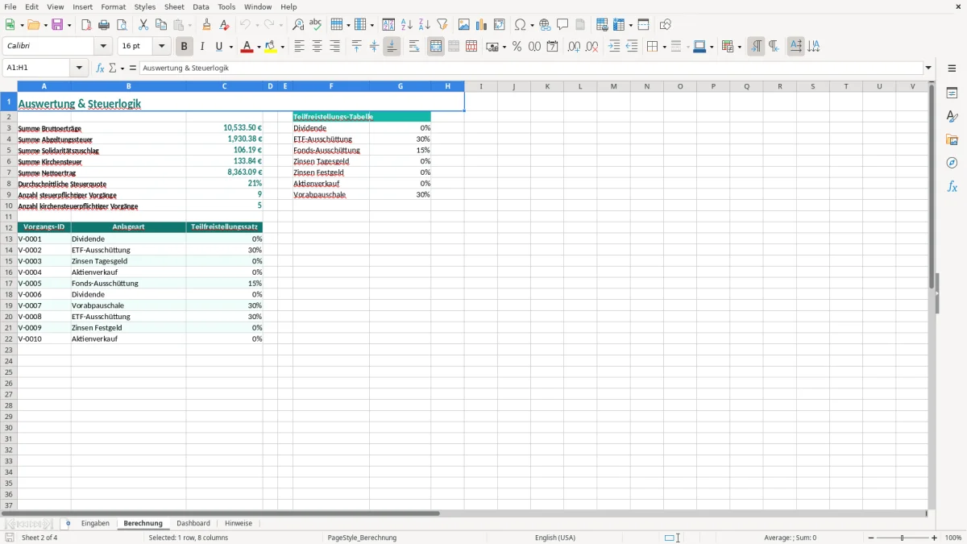This screenshot has height=544, width=967.
Task: Open the Data menu
Action: pos(201,6)
